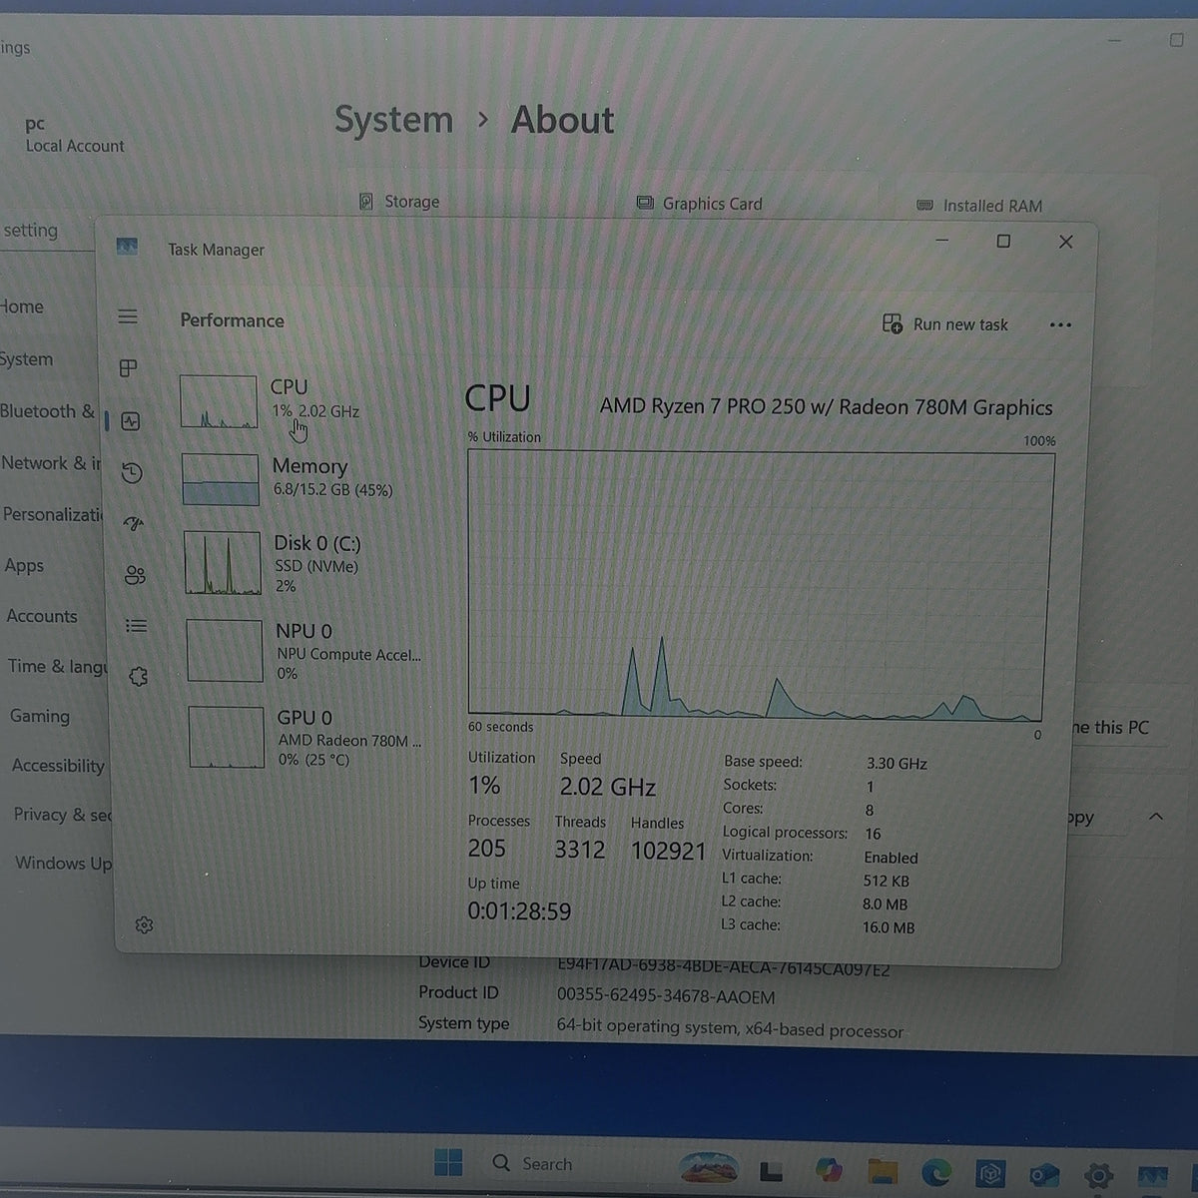The image size is (1198, 1198).
Task: Click the Base speed value 3.30 GHz
Action: click(x=897, y=764)
